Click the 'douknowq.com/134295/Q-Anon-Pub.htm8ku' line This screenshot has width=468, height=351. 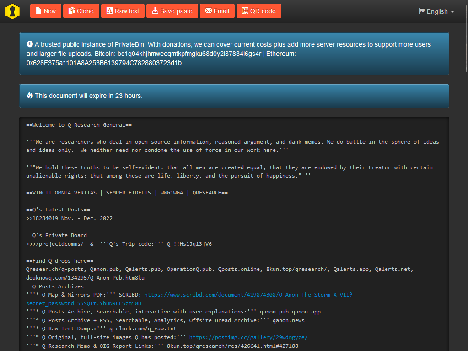(x=86, y=278)
